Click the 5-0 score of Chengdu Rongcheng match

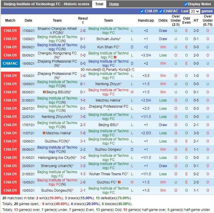pos(83,55)
